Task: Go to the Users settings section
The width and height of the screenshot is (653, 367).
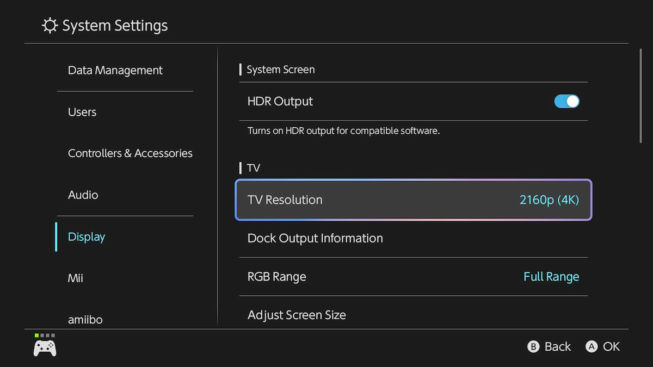Action: pos(82,112)
